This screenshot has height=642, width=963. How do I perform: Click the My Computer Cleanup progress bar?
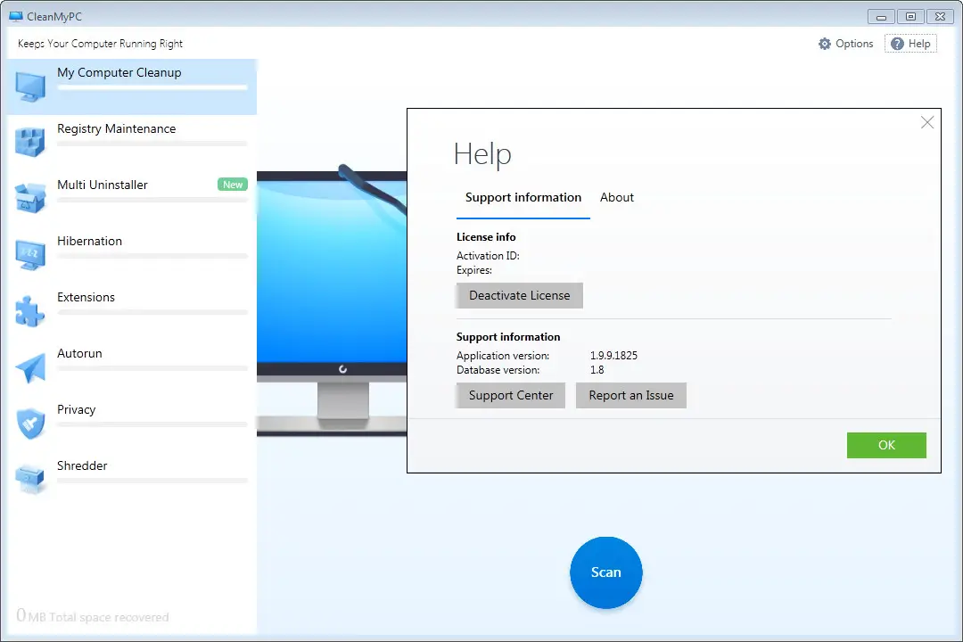tap(152, 88)
